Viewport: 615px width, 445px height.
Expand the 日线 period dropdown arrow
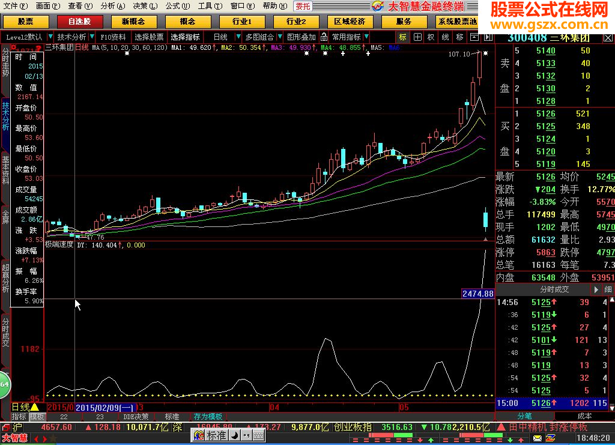(238, 37)
